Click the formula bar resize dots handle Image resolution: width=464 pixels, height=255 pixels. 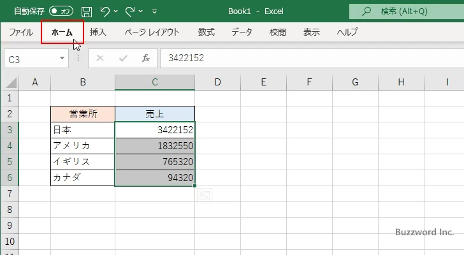tap(78, 58)
